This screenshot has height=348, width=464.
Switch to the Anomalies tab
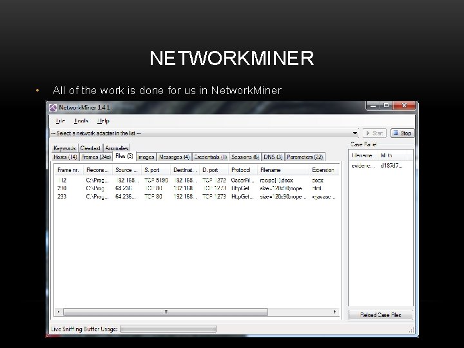click(117, 148)
